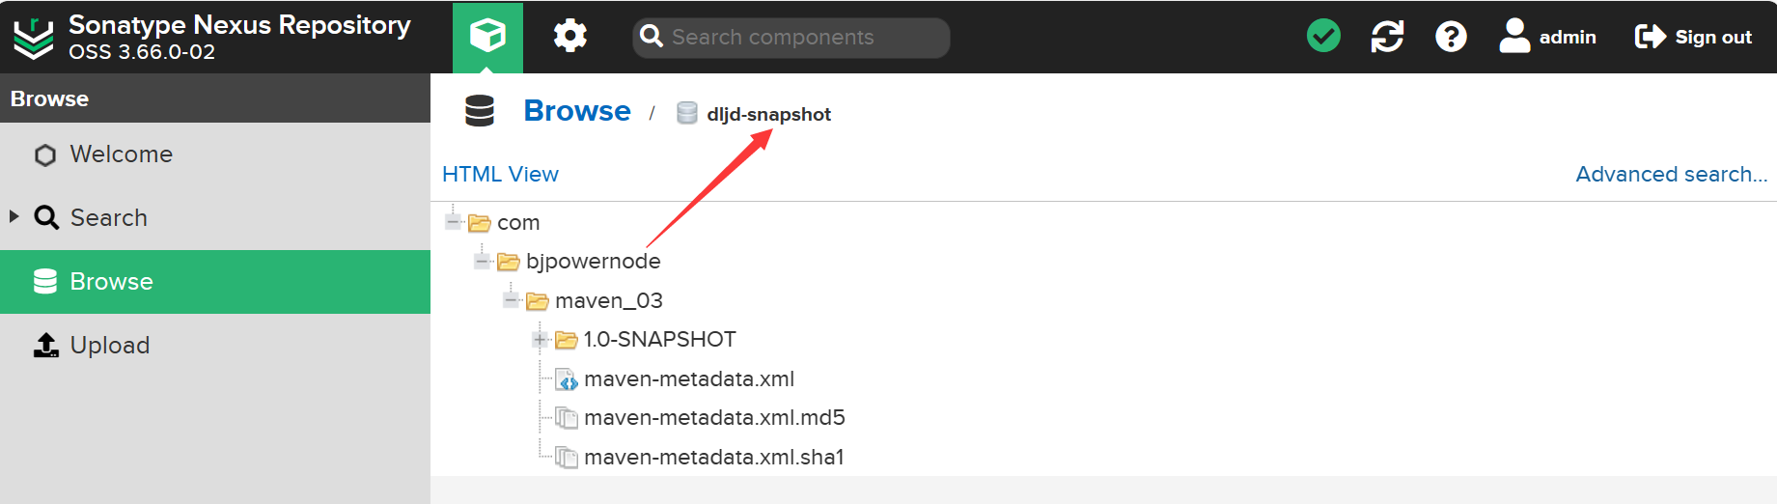Click the Sonatype Nexus logo
Viewport: 1777px width, 504px height.
click(34, 39)
